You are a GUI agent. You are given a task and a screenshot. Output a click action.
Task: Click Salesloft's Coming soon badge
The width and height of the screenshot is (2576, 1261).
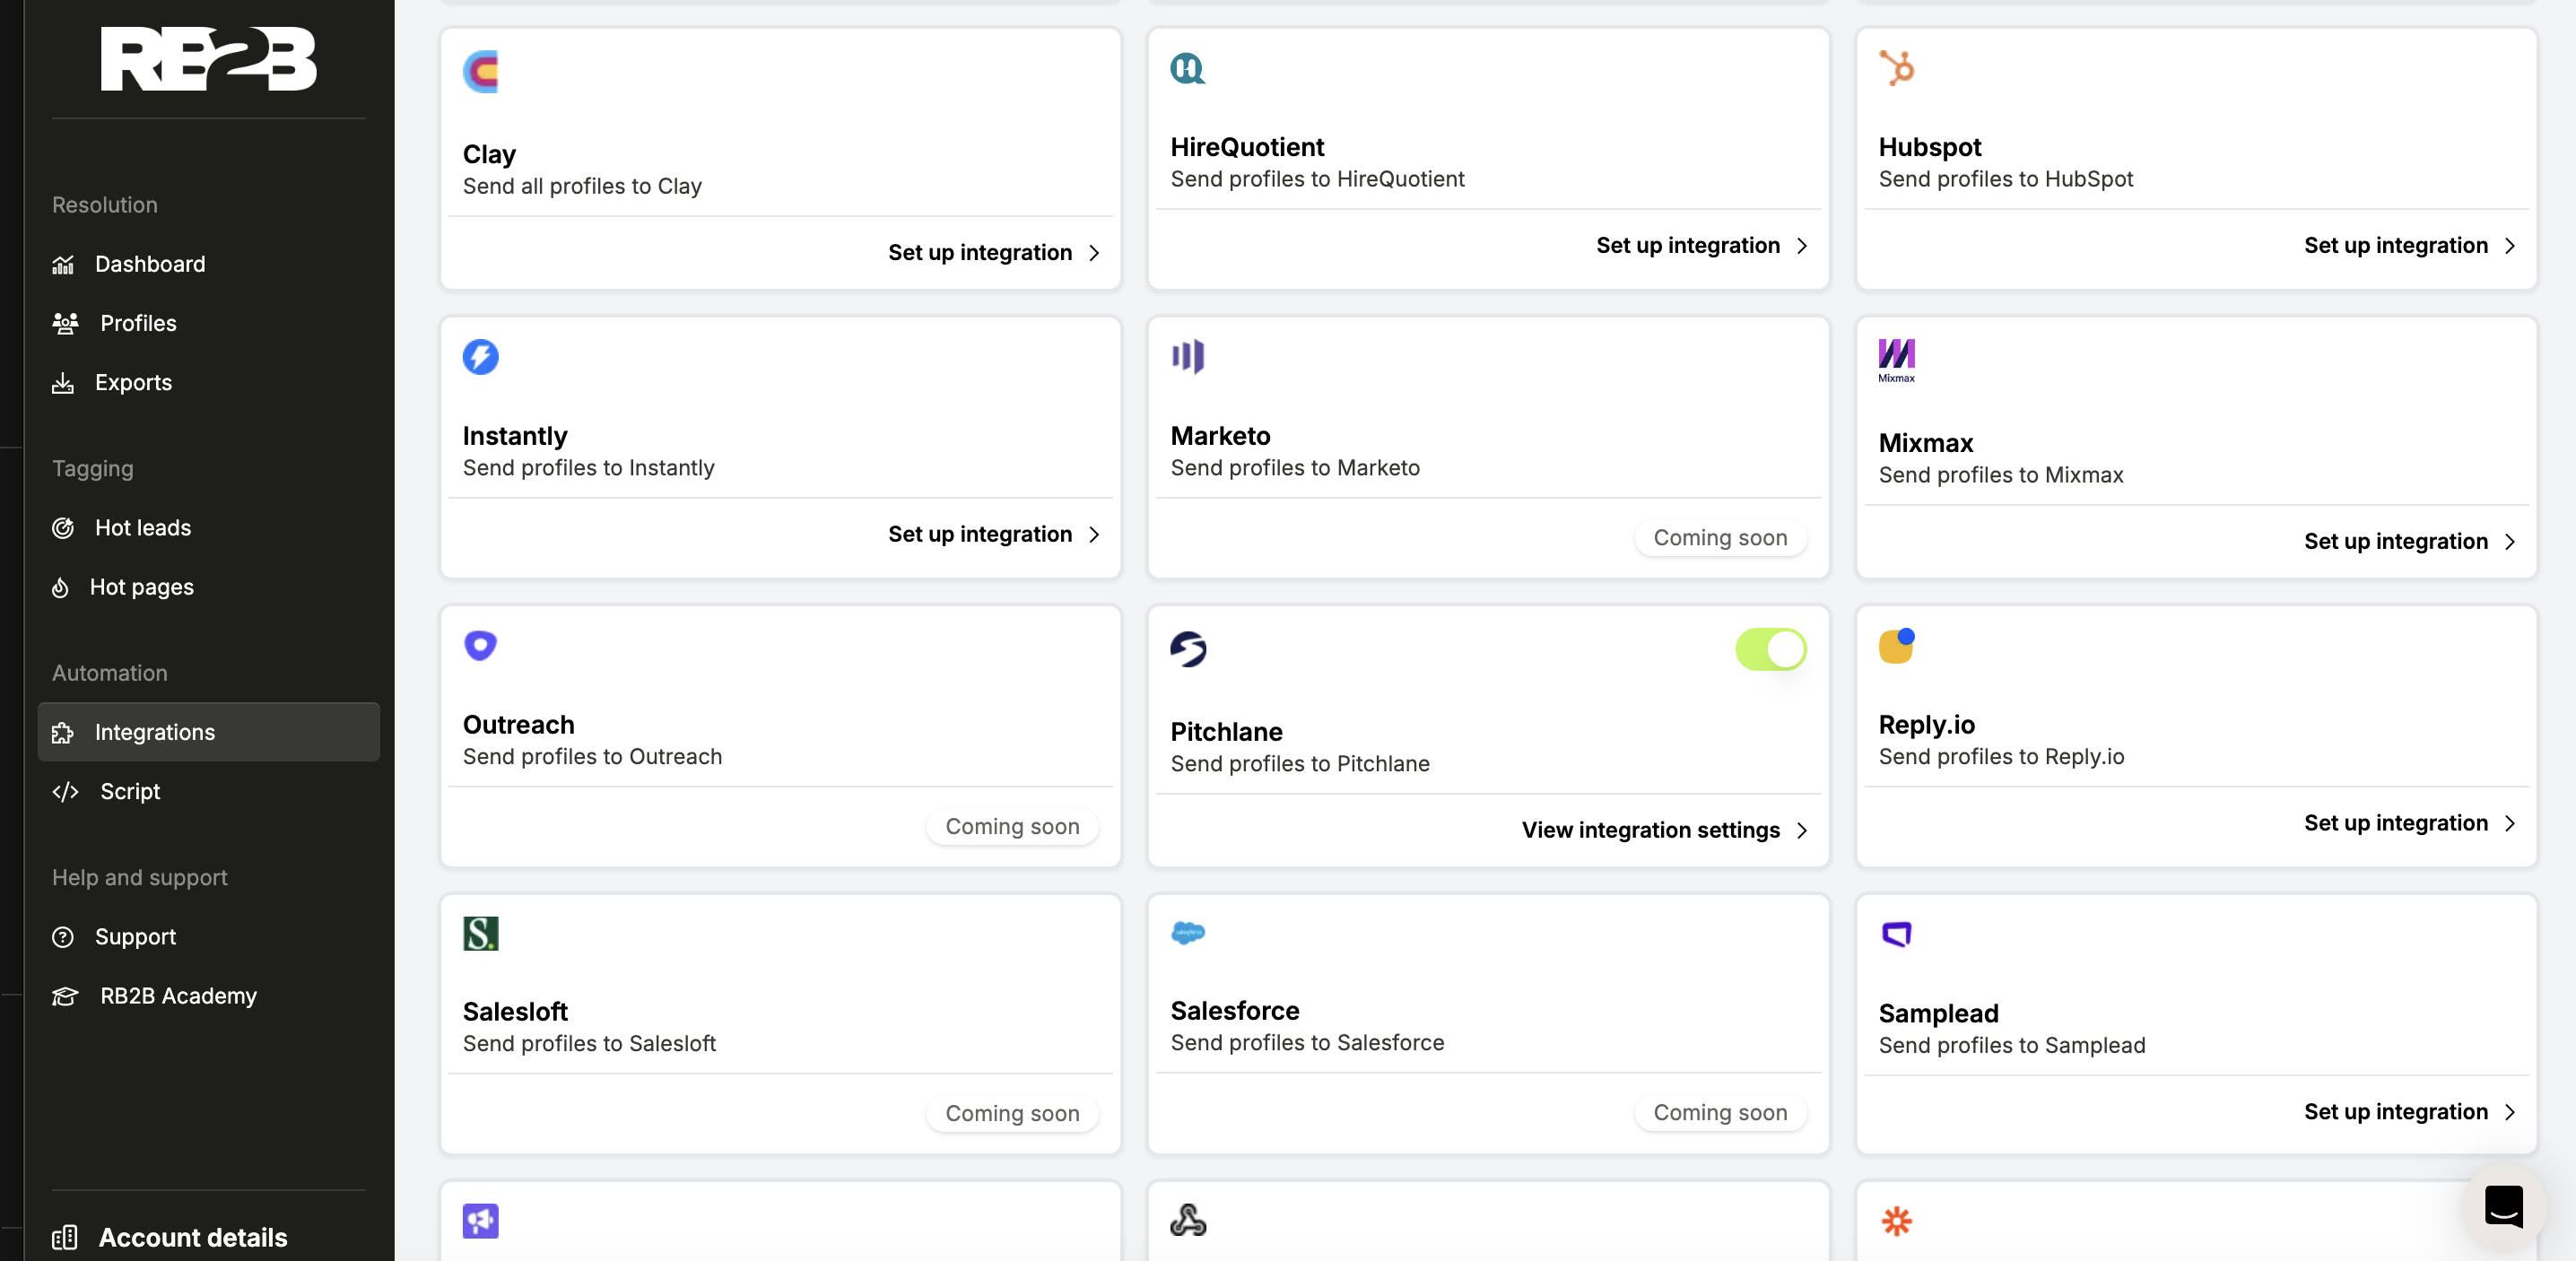point(1012,1114)
